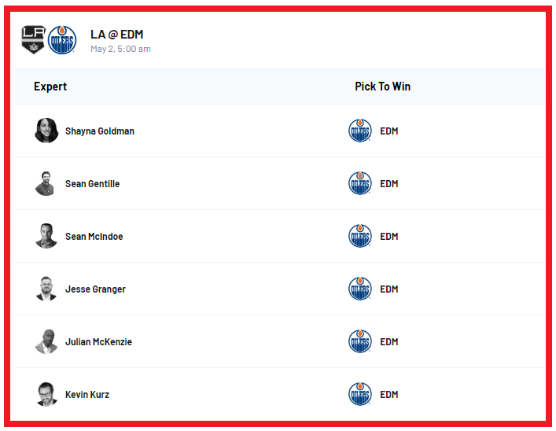Click Sean McIndoe's avatar
This screenshot has height=431, width=556.
coord(46,236)
